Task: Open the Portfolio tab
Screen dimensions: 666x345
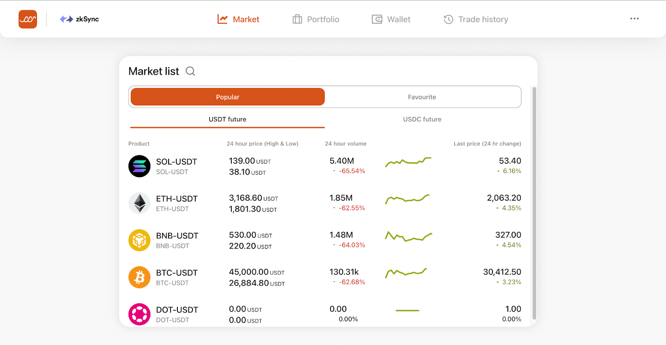Action: [x=316, y=19]
